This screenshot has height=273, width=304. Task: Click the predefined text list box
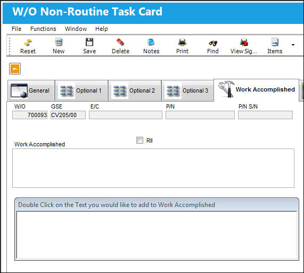[x=157, y=235]
